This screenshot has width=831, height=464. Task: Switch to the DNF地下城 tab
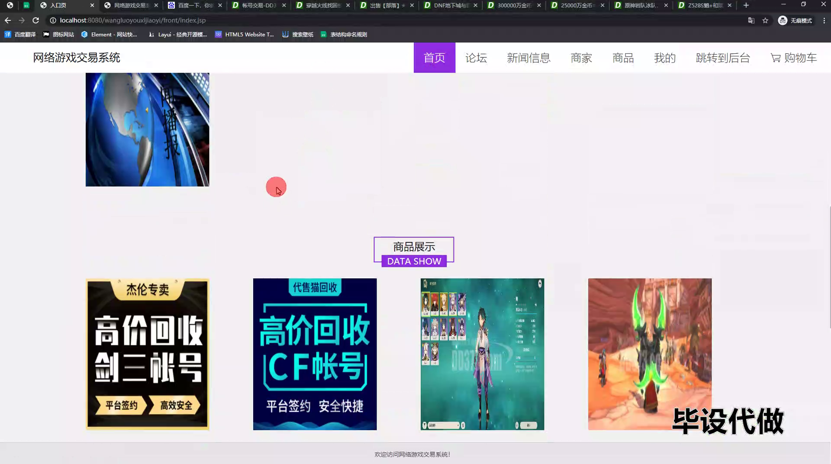(x=451, y=5)
